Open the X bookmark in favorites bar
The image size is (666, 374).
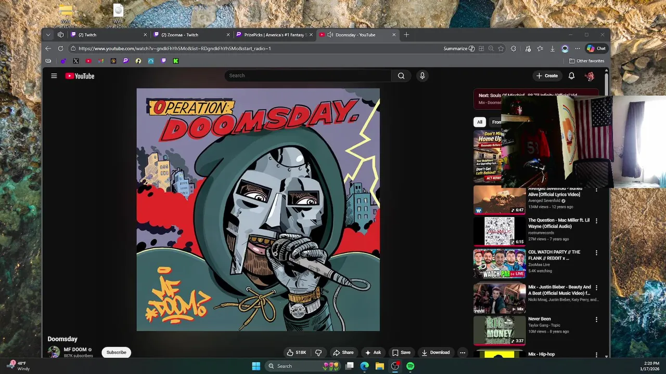pos(75,61)
